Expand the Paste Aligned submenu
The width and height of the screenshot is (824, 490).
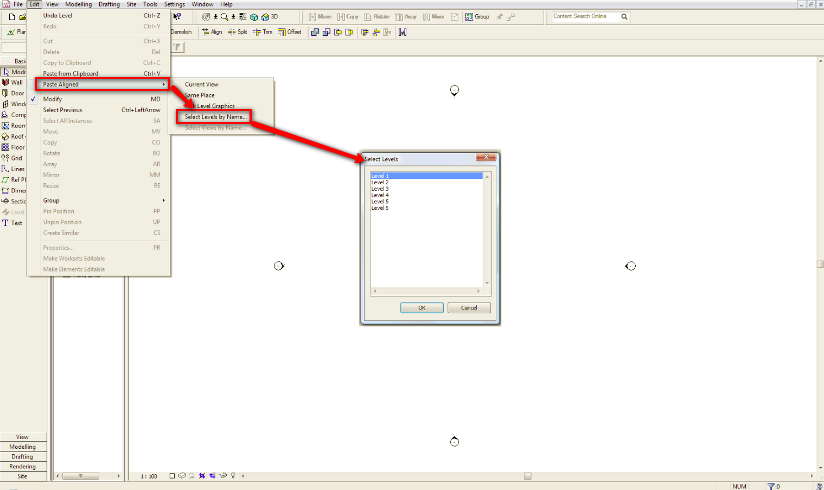pyautogui.click(x=102, y=85)
